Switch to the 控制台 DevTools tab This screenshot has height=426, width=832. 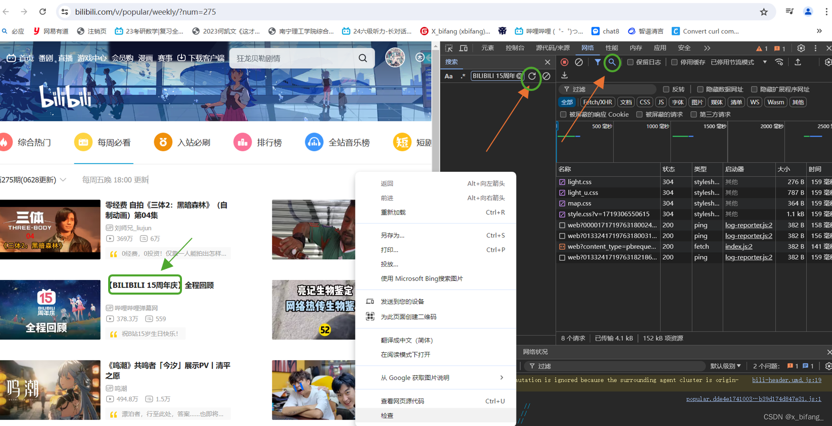515,48
